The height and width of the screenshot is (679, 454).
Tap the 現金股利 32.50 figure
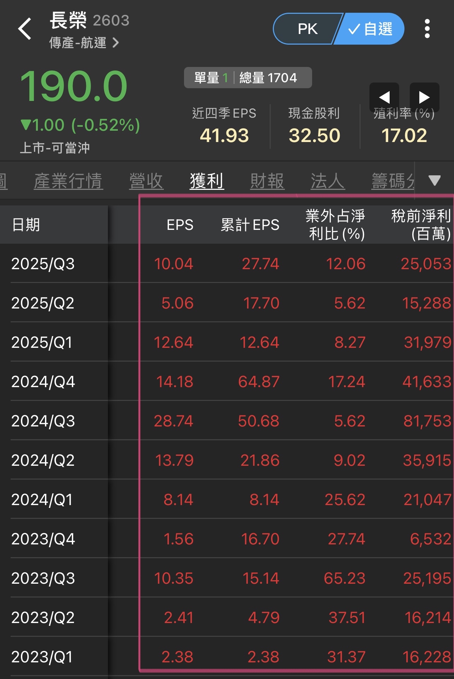click(314, 135)
